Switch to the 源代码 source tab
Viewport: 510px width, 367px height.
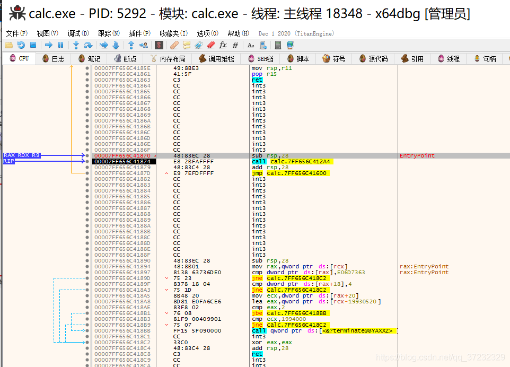click(373, 59)
